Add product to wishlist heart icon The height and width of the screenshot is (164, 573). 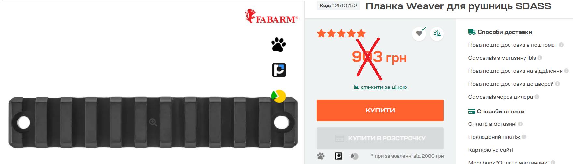(x=419, y=33)
